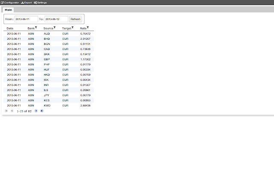This screenshot has width=274, height=171.
Task: Go to the next page of results
Action: point(36,111)
